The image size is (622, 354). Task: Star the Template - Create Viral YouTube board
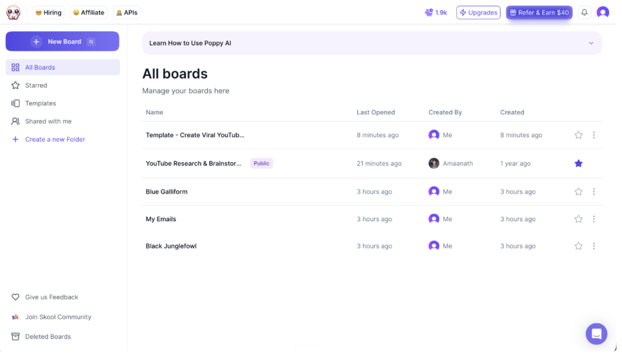coord(578,135)
